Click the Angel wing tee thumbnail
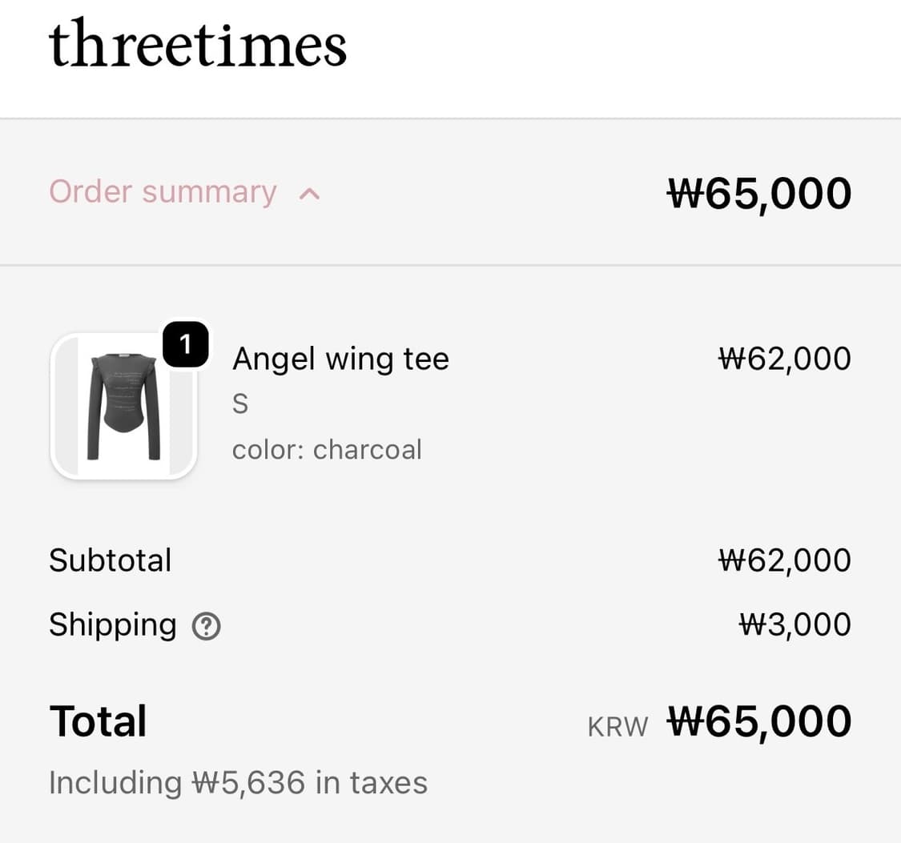The image size is (901, 843). (123, 407)
